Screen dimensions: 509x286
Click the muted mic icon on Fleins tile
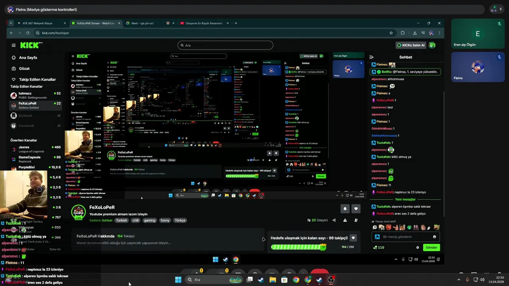[499, 57]
